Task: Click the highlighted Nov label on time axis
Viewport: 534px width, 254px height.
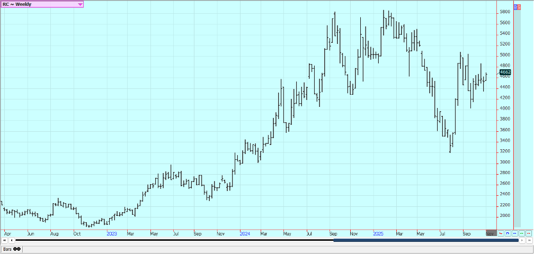Action: tap(492, 233)
